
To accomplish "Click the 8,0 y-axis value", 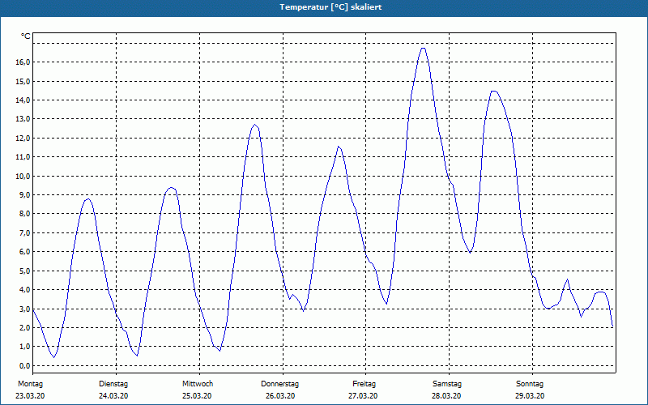I will 25,214.
